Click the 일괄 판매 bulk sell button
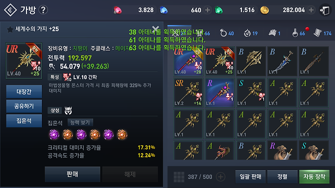Viewport: 335px width, 188px height. pyautogui.click(x=250, y=177)
